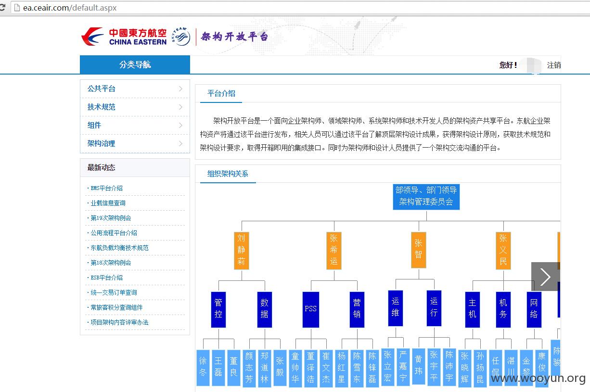Click the dark blue 营销 department node
590x392 pixels.
[x=357, y=309]
